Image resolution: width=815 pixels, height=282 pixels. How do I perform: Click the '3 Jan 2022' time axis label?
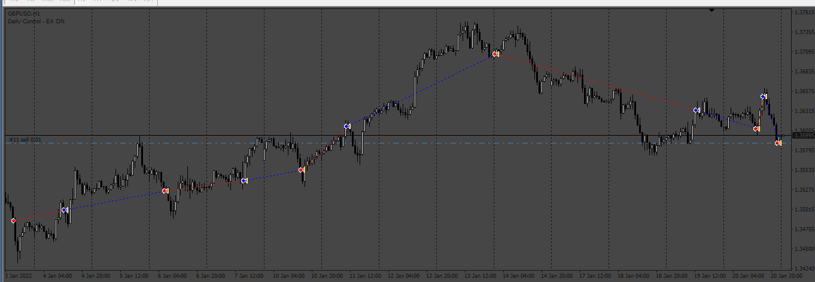tap(18, 276)
